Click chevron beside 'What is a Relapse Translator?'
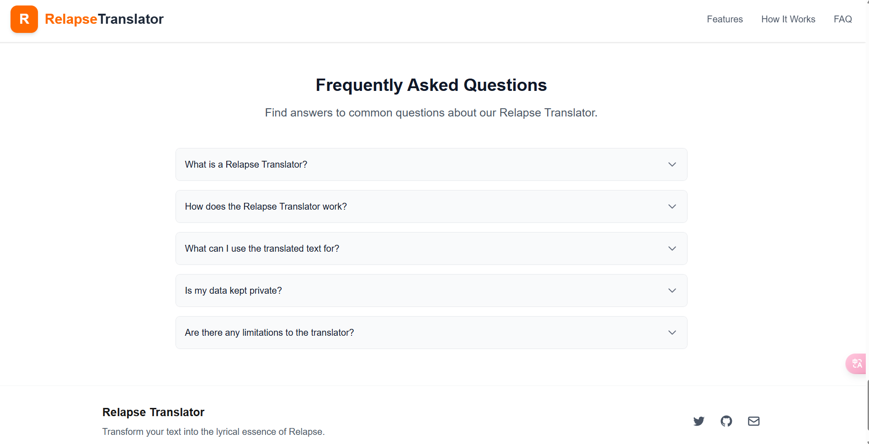Viewport: 869px width, 444px height. pyautogui.click(x=672, y=164)
